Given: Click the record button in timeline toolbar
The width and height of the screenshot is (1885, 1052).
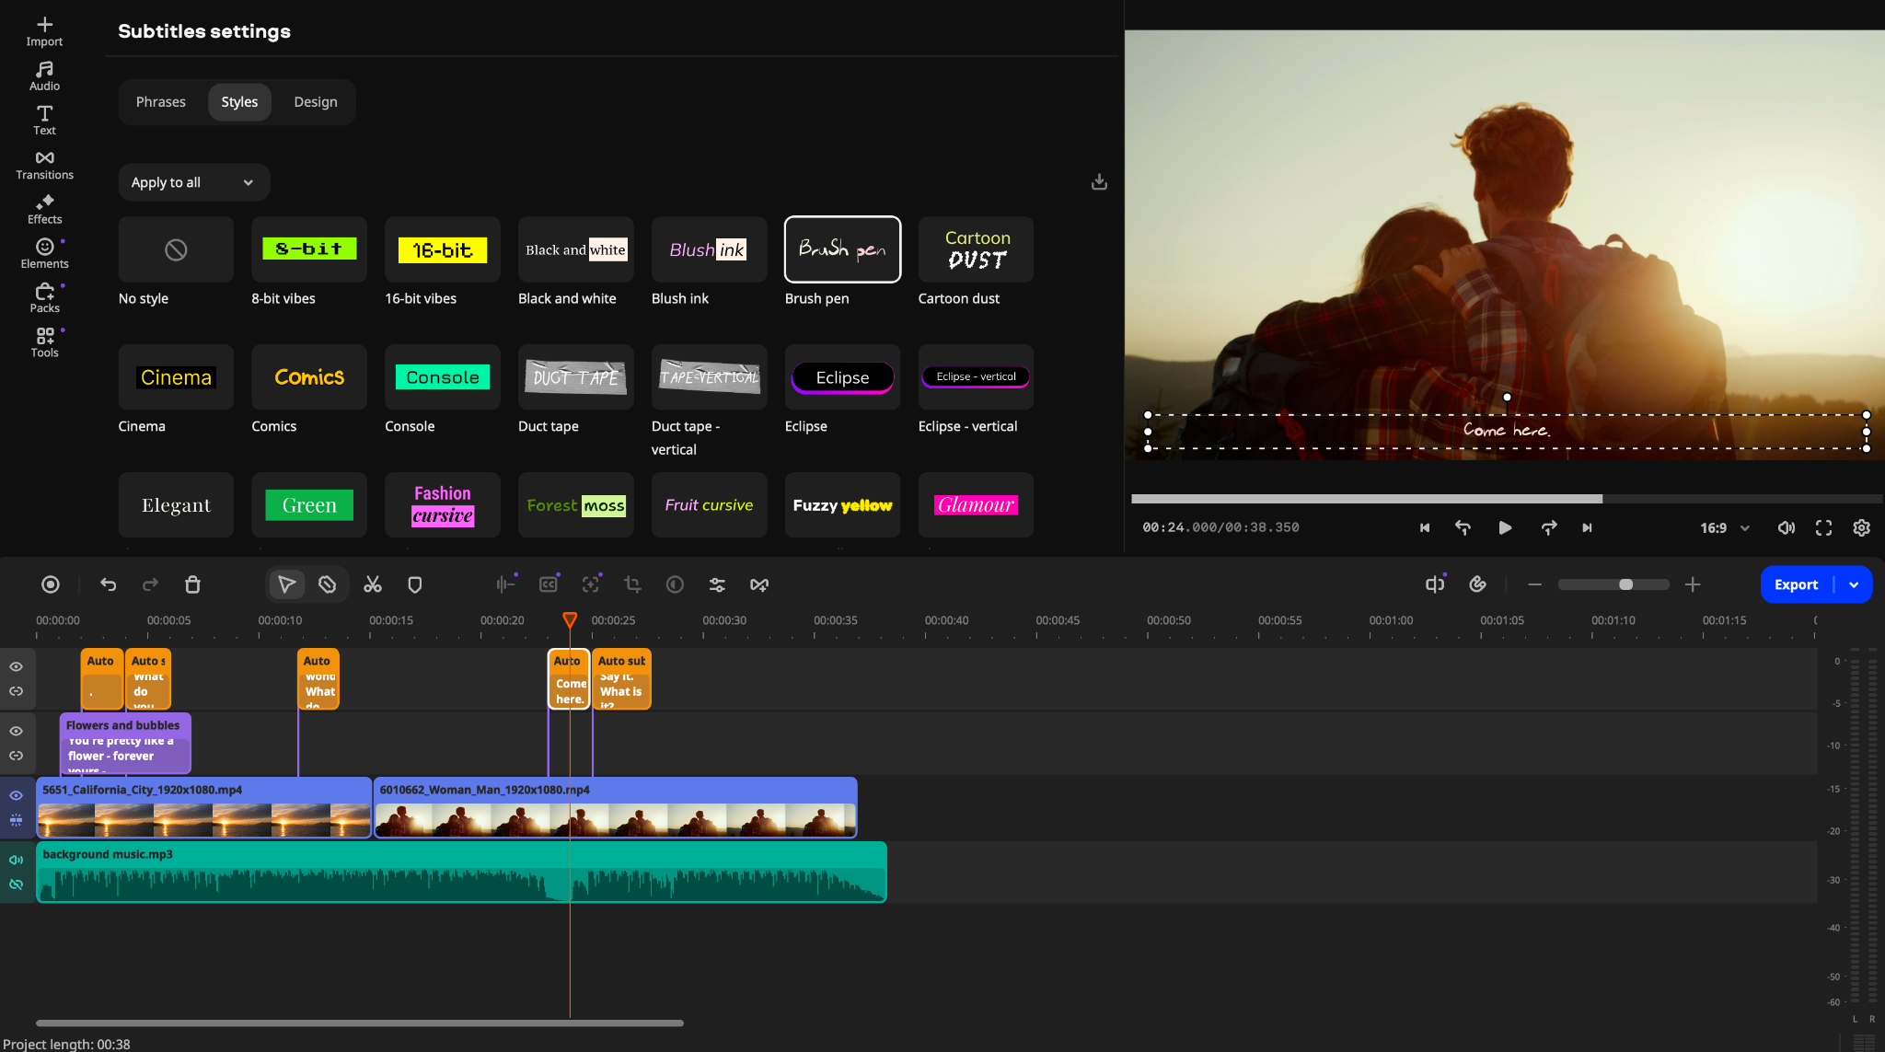Looking at the screenshot, I should coord(51,584).
